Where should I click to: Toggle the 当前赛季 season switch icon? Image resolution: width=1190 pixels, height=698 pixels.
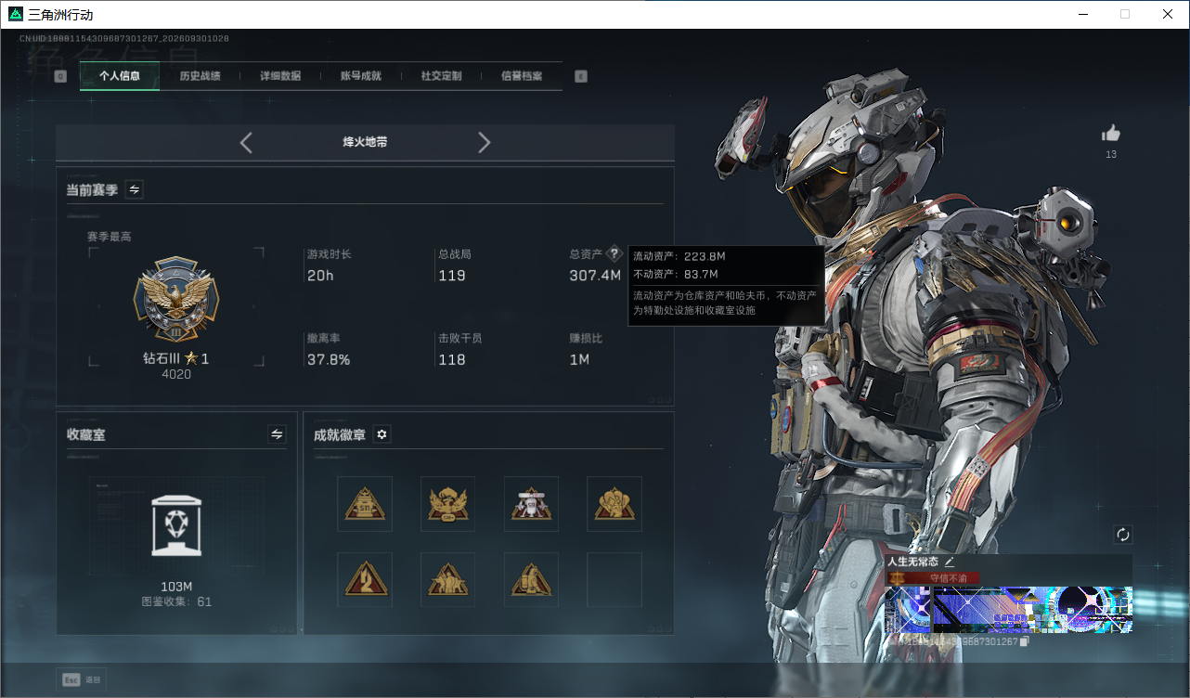(135, 189)
